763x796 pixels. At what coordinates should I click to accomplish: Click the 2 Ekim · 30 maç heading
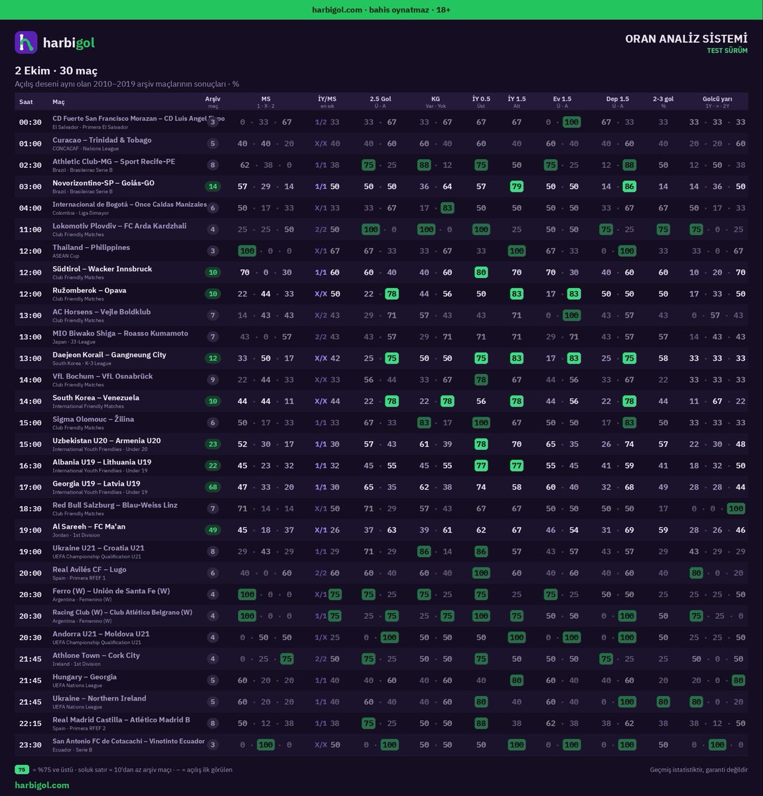(56, 70)
